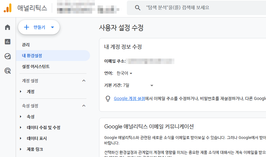The image size is (266, 157).
Task: Open 데이터 수집 및 수정 item
Action: coord(44,128)
